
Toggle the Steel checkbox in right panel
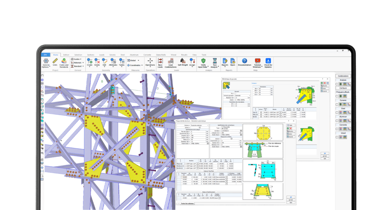[337, 113]
